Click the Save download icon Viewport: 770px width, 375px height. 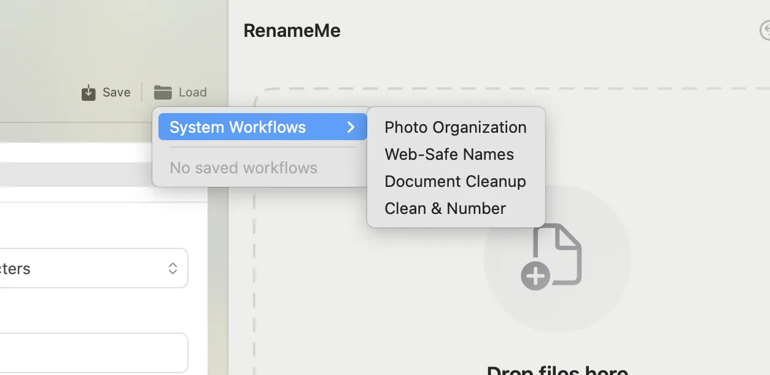click(88, 93)
